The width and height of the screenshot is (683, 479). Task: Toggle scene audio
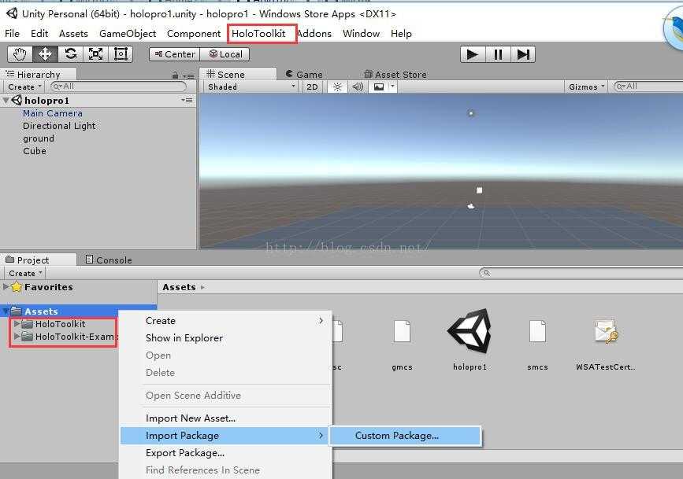[x=358, y=87]
